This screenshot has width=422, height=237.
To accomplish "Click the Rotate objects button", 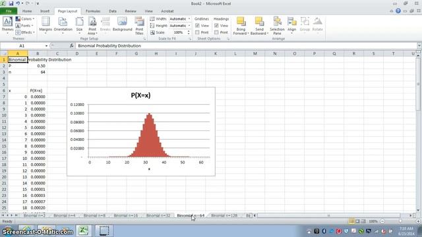I will 318,26.
